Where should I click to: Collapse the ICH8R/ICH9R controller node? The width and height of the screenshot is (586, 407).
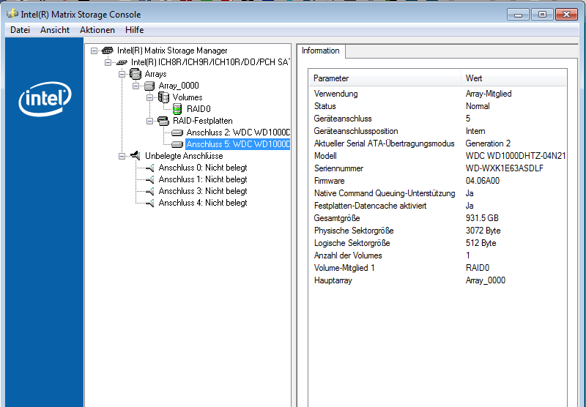pos(108,62)
